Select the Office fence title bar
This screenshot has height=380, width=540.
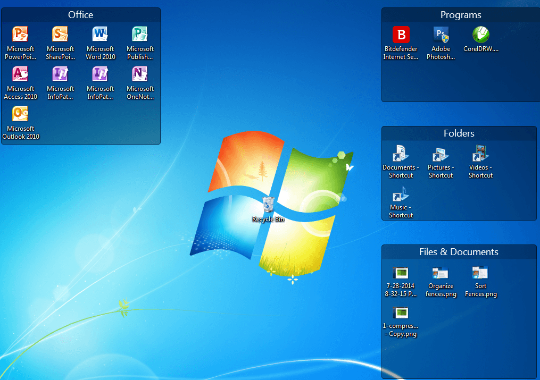(x=80, y=15)
